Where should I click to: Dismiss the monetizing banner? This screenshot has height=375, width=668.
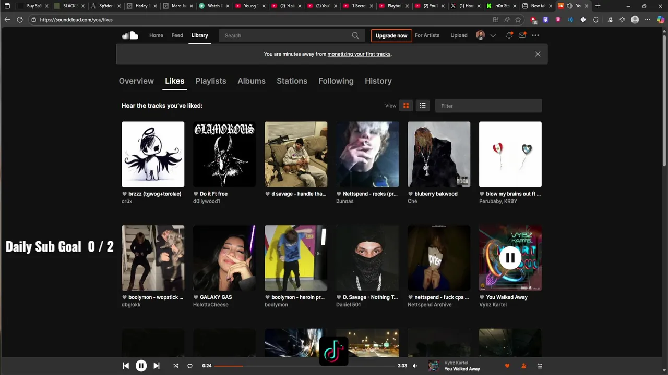(x=538, y=54)
